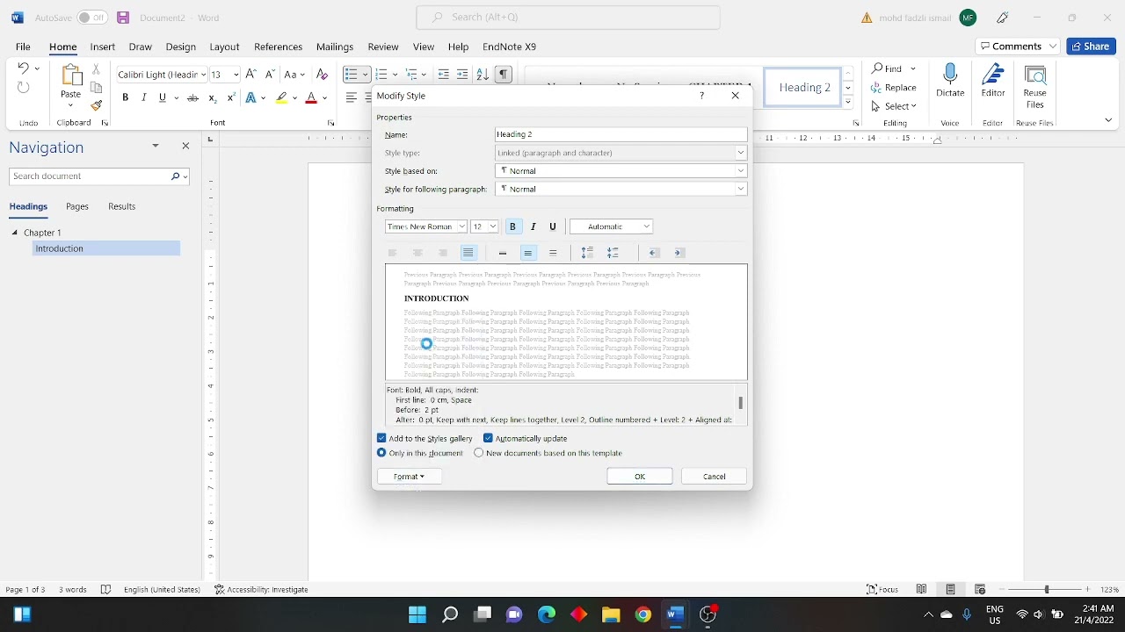
Task: Select 1.5 line spacing in the dialog
Action: pyautogui.click(x=528, y=253)
